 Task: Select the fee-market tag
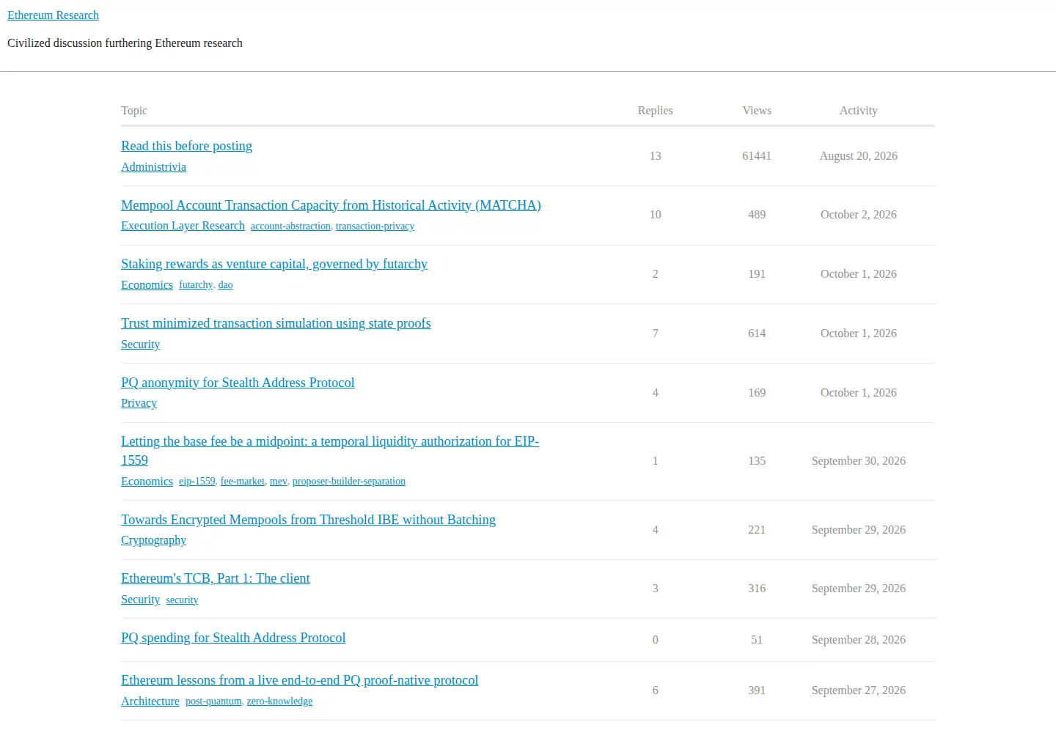[x=243, y=482]
